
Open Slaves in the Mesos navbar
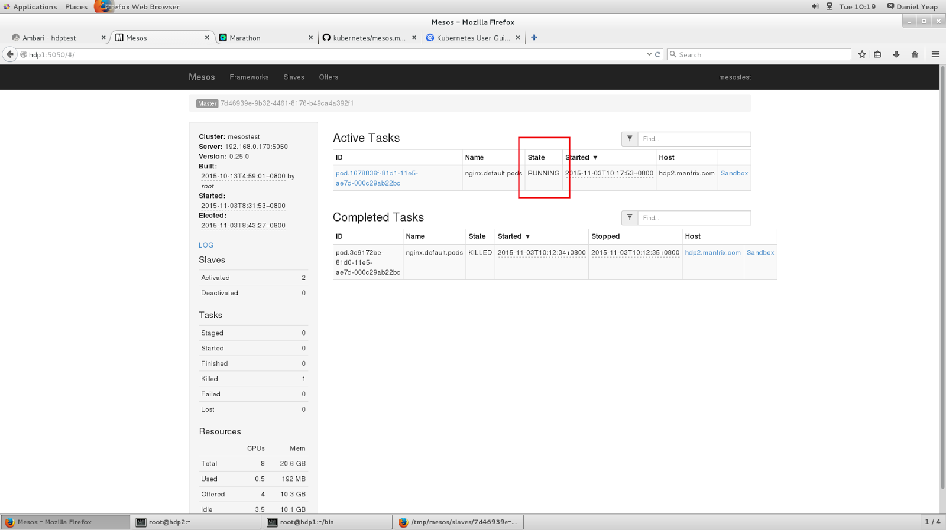(x=294, y=77)
